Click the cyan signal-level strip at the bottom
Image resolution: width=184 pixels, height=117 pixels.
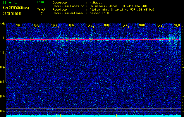94,116
